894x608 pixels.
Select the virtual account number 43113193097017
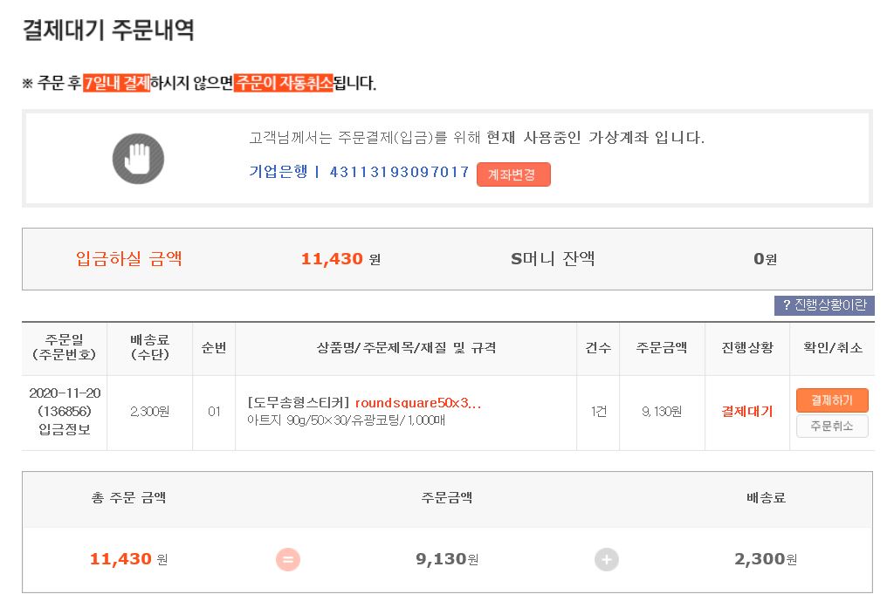(x=400, y=172)
